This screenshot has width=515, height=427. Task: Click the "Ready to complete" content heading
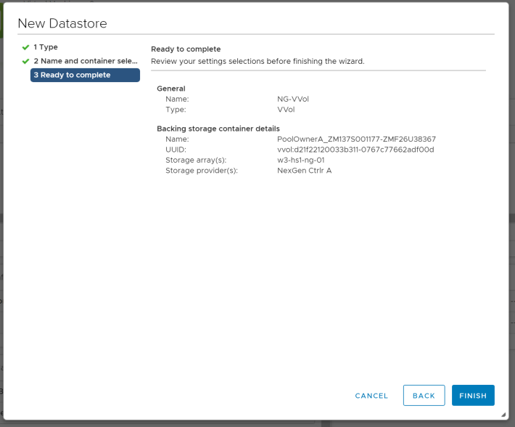186,49
